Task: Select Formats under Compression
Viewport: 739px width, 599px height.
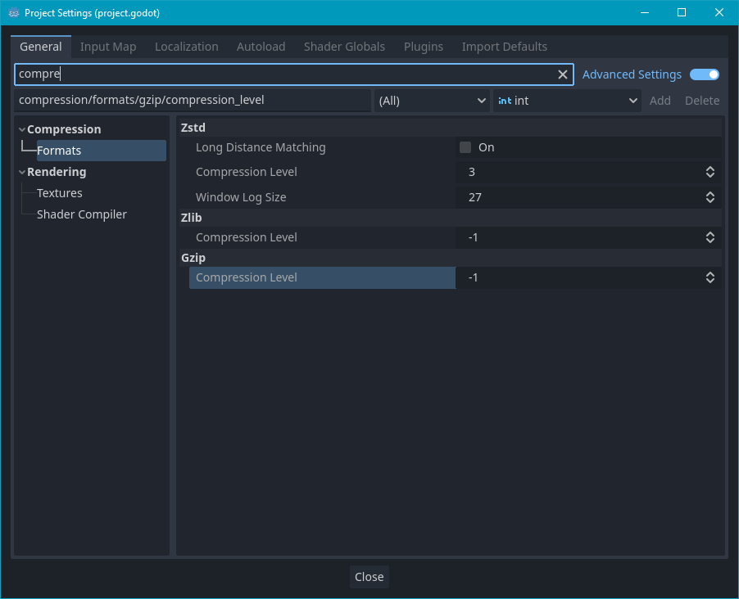Action: pyautogui.click(x=59, y=150)
